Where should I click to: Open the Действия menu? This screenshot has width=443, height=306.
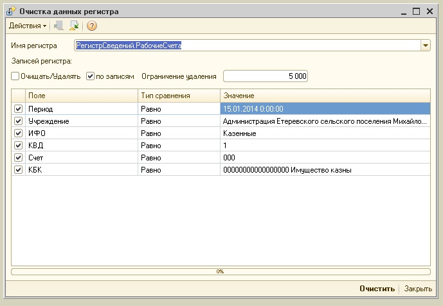pyautogui.click(x=28, y=26)
